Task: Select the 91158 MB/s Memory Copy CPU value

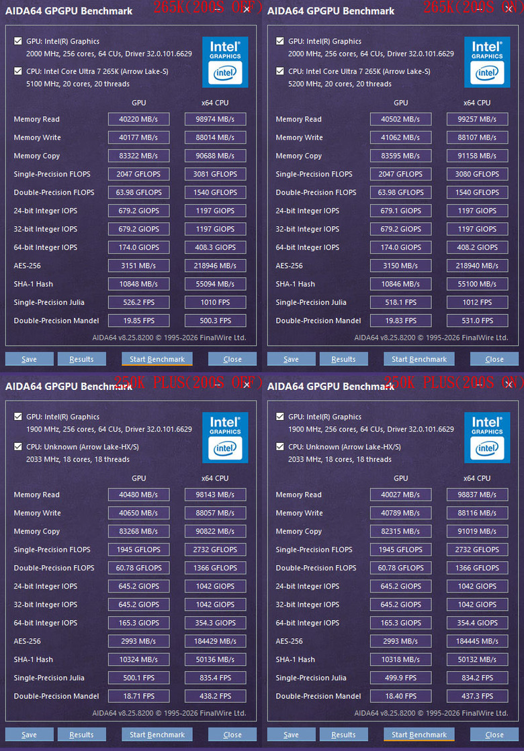Action: (x=478, y=156)
